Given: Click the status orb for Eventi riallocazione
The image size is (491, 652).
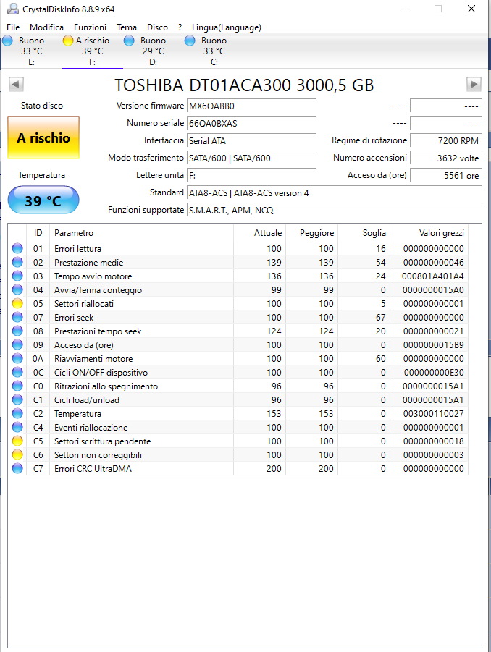Looking at the screenshot, I should tap(17, 427).
